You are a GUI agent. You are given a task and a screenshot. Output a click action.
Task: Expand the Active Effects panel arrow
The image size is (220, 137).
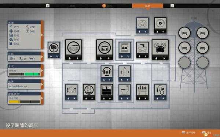click(x=42, y=84)
